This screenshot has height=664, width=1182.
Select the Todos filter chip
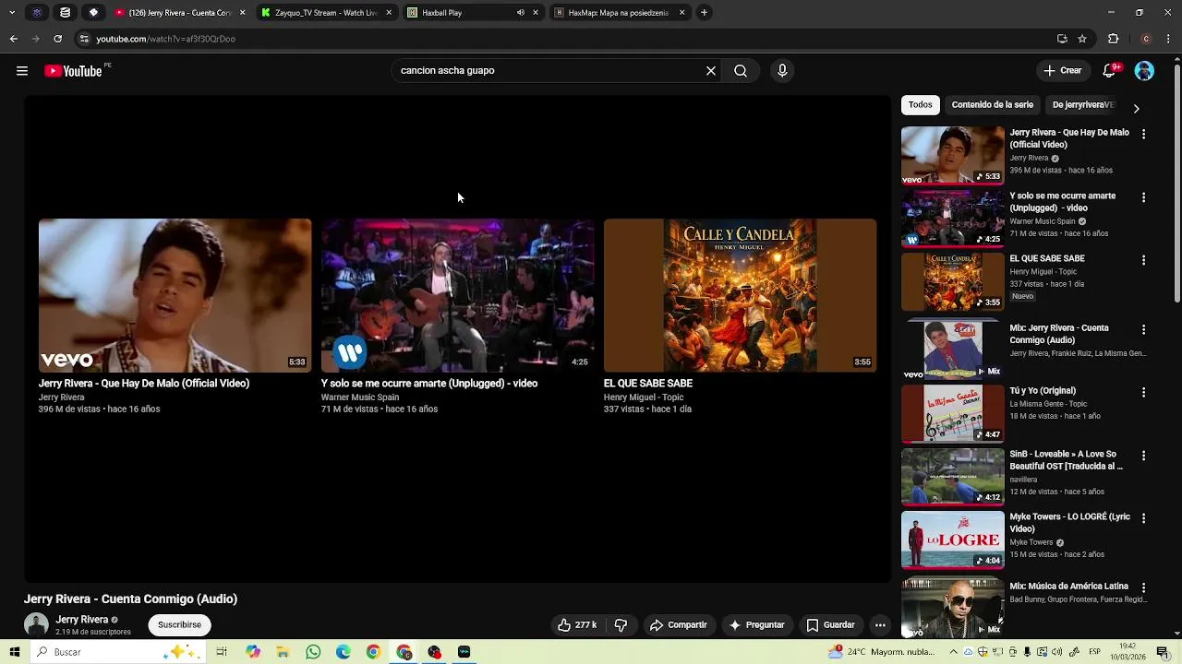pyautogui.click(x=921, y=105)
